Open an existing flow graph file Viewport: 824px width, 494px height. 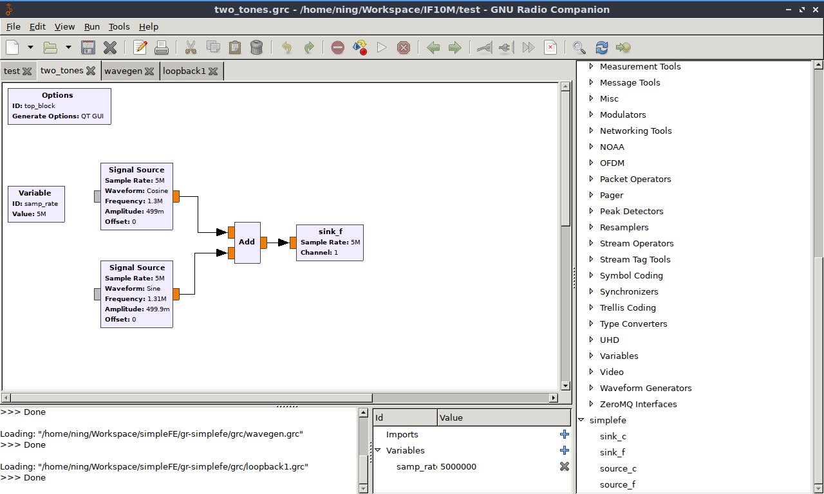click(50, 47)
